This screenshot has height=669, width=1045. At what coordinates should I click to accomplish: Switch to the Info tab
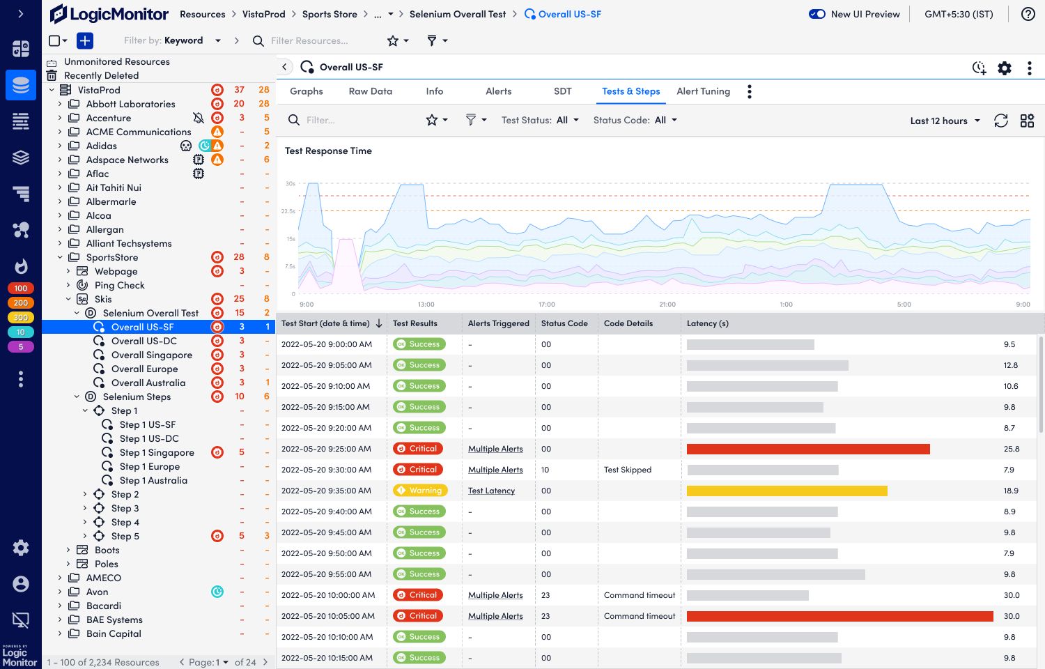pyautogui.click(x=435, y=91)
